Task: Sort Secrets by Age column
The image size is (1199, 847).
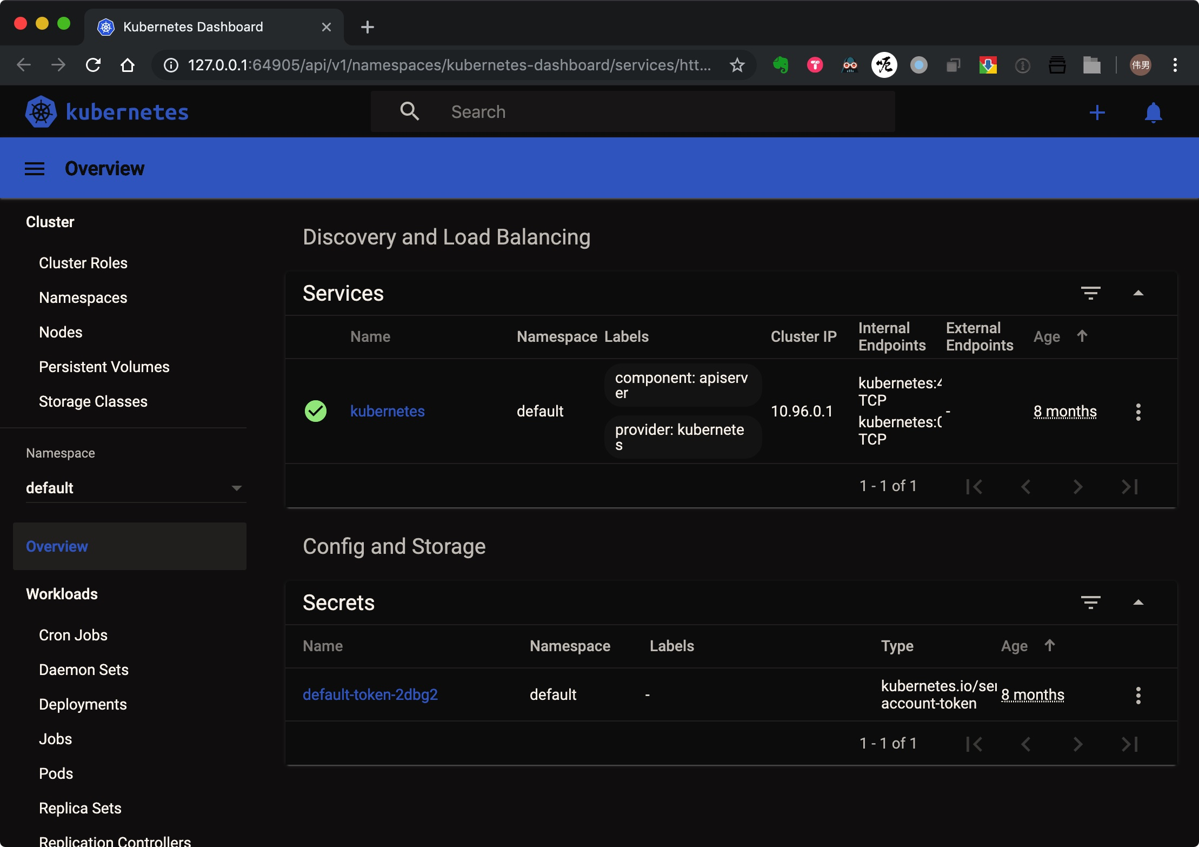Action: tap(1015, 646)
